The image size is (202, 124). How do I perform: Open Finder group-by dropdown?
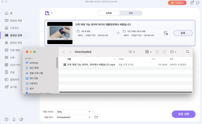[148, 52]
